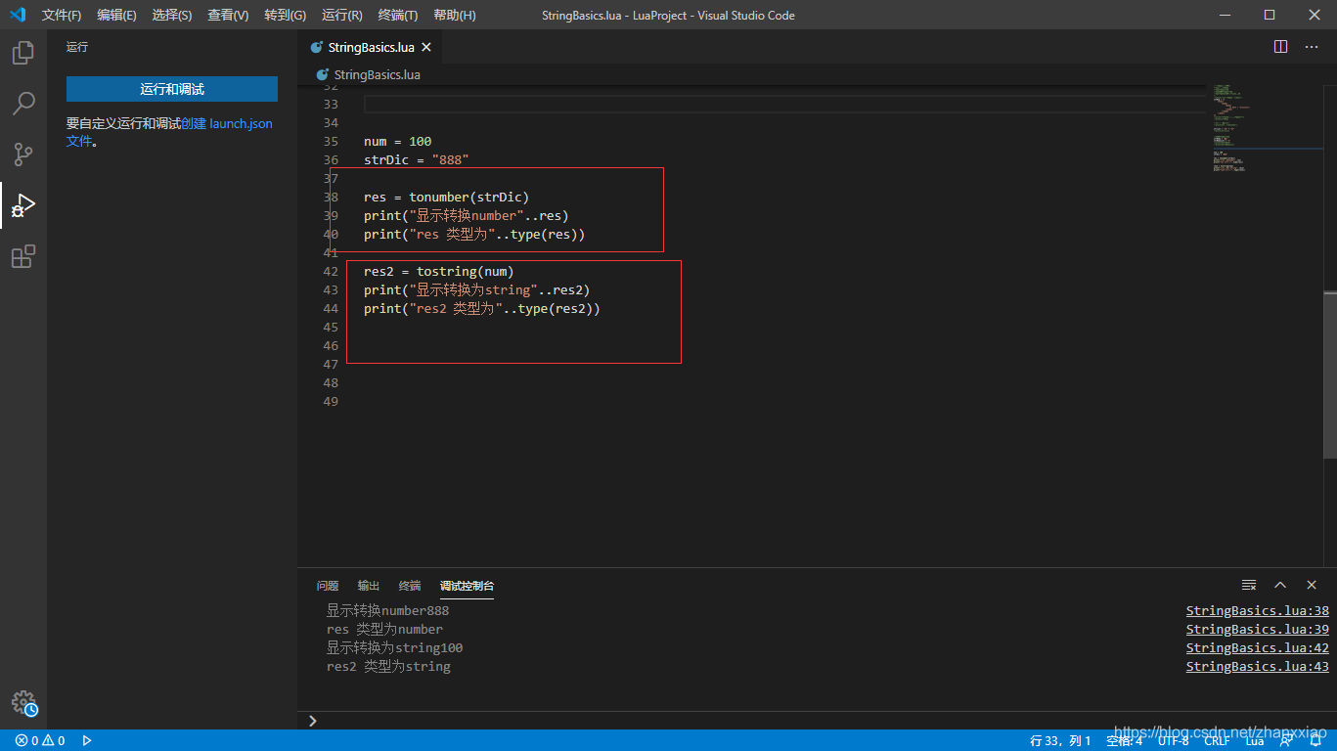The height and width of the screenshot is (751, 1337).
Task: Switch to the 终端 panel tab
Action: pos(410,586)
